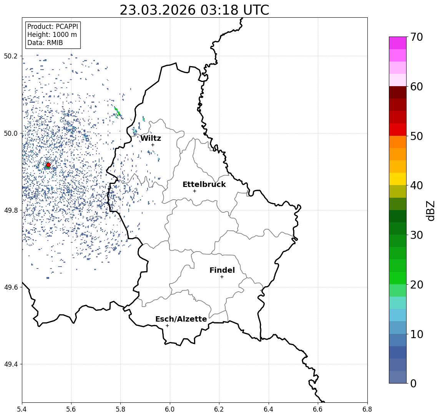Click the Product: PCAPPI text
The width and height of the screenshot is (440, 417).
click(x=53, y=27)
